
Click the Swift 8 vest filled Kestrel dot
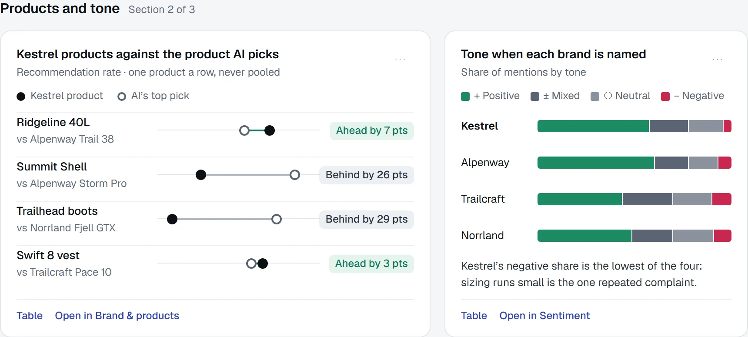pos(263,264)
